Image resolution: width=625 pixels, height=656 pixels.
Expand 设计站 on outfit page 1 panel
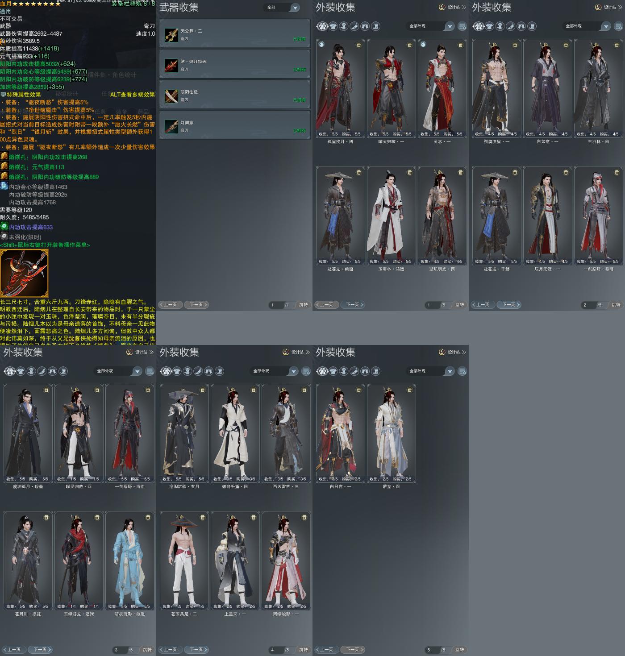coord(452,7)
